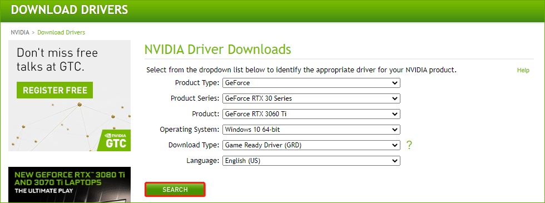Open the Product Type dropdown
Image resolution: width=545 pixels, height=203 pixels.
tap(311, 83)
